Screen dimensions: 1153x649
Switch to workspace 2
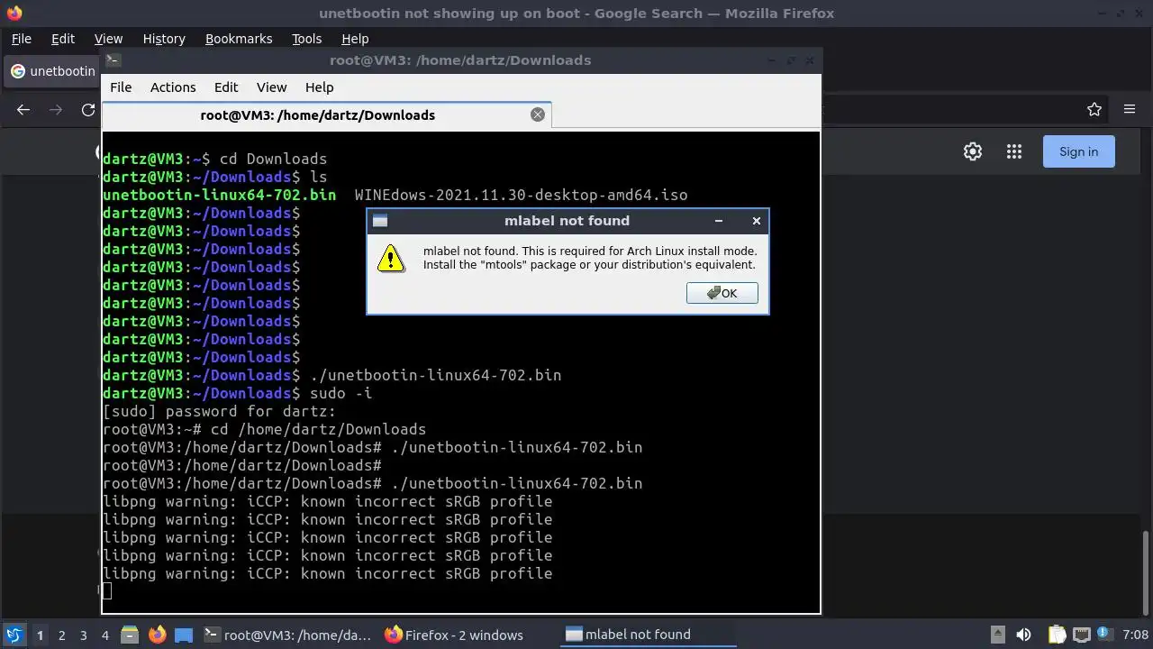tap(61, 635)
